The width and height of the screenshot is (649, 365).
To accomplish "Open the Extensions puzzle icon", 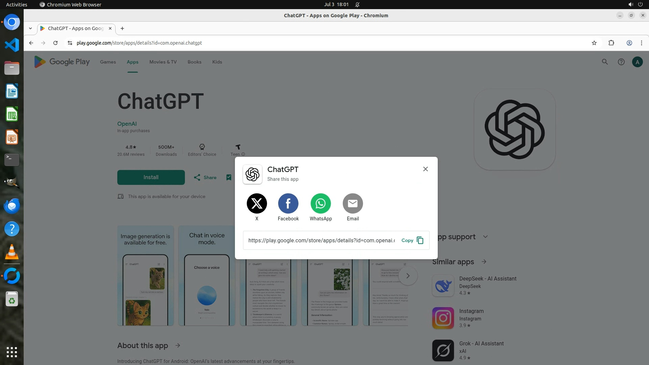I will tap(611, 43).
